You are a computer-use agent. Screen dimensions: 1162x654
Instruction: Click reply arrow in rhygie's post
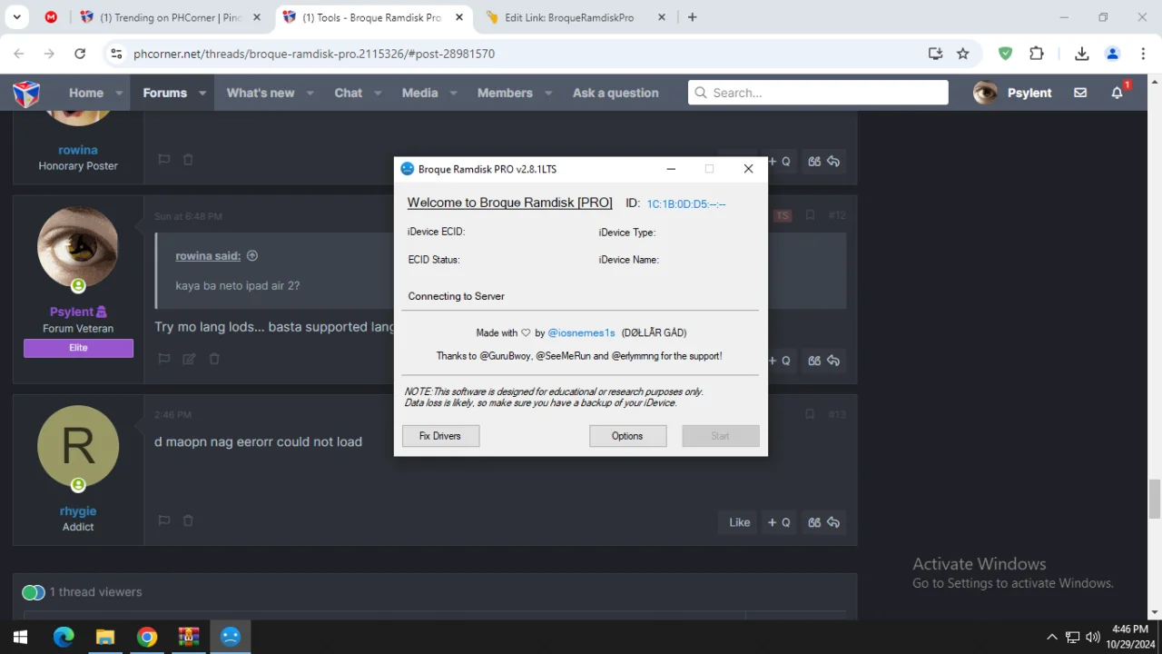[x=833, y=522]
